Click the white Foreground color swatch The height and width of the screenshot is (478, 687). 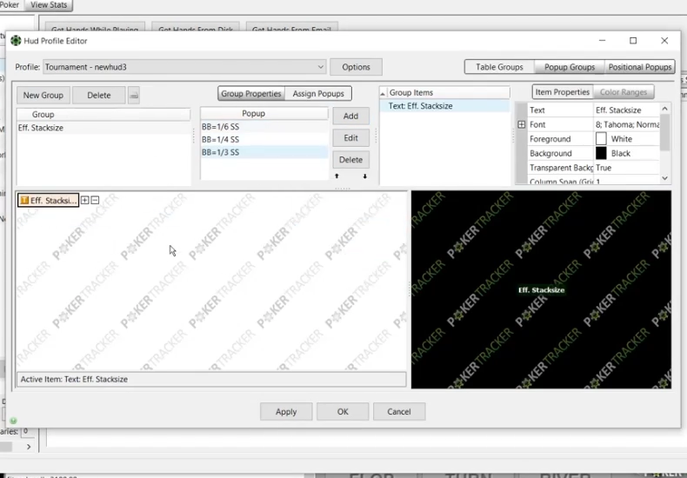[601, 139]
